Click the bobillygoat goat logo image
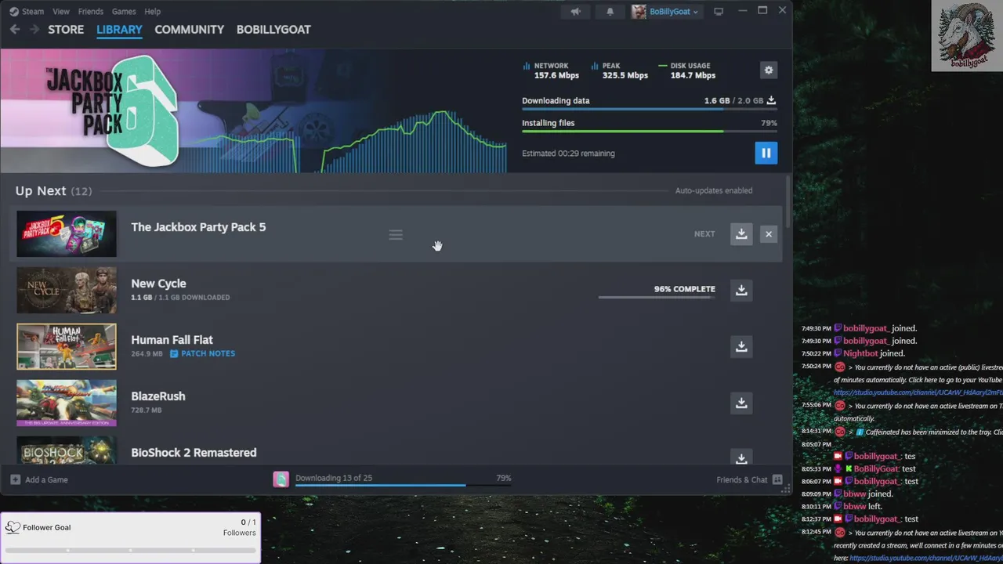This screenshot has width=1003, height=564. pyautogui.click(x=967, y=35)
